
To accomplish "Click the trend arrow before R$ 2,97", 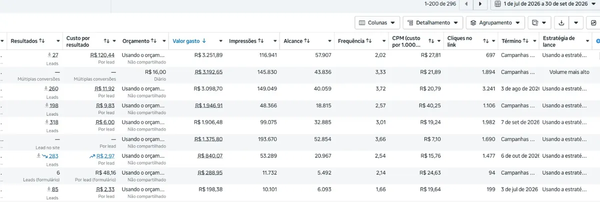I will click(92, 156).
